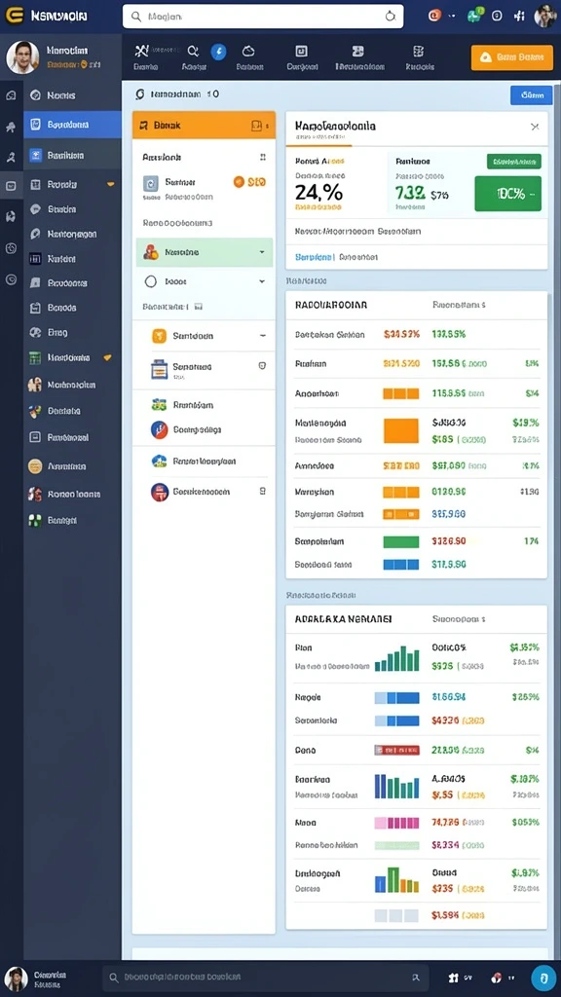The image size is (561, 997).
Task: Click the red circular icon in header
Action: [x=434, y=16]
